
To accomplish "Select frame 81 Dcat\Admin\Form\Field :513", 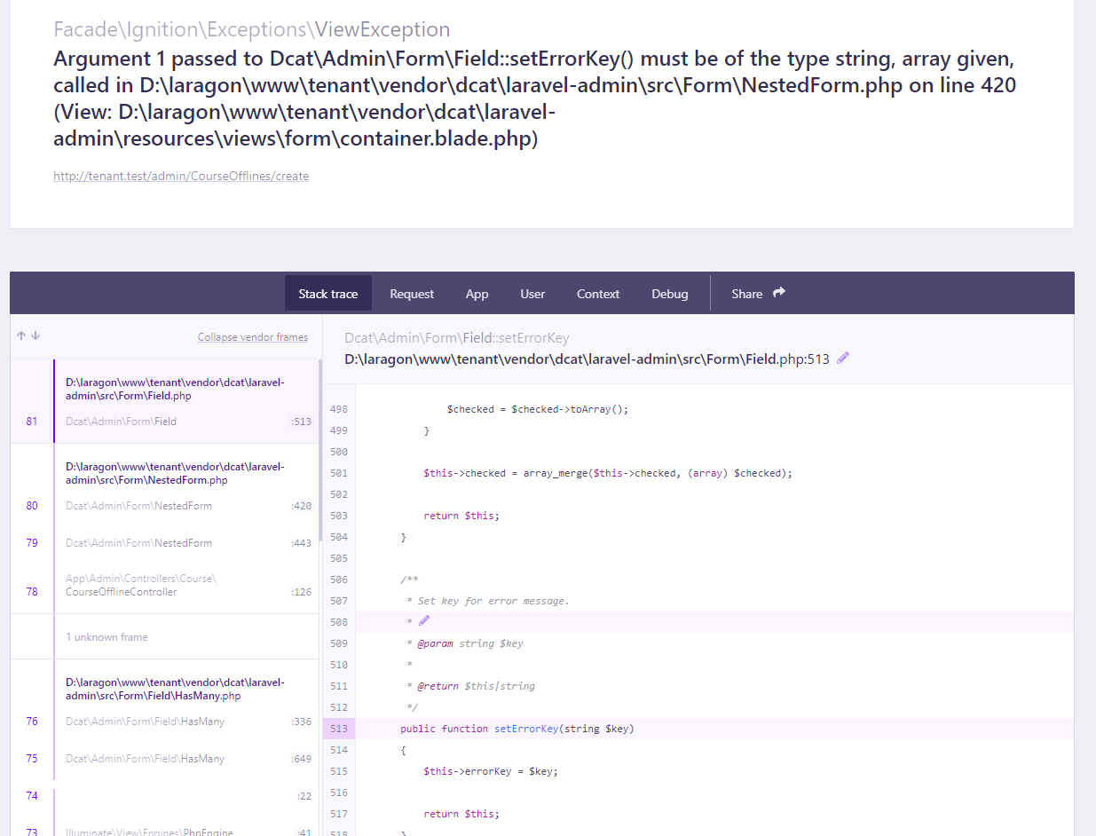I will click(164, 422).
